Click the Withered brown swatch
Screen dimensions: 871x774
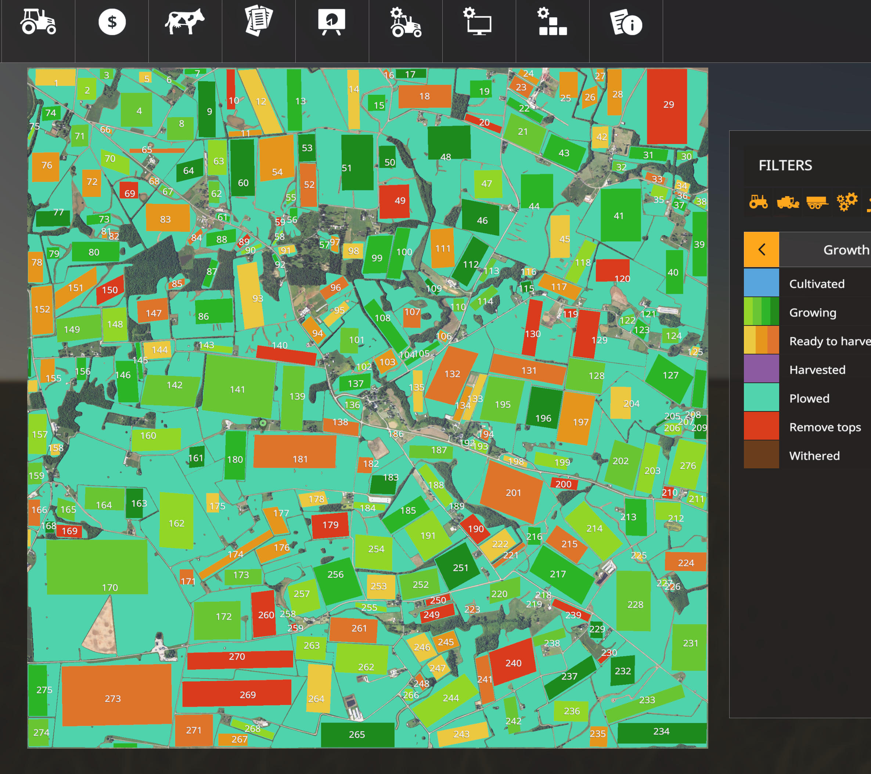tap(762, 454)
